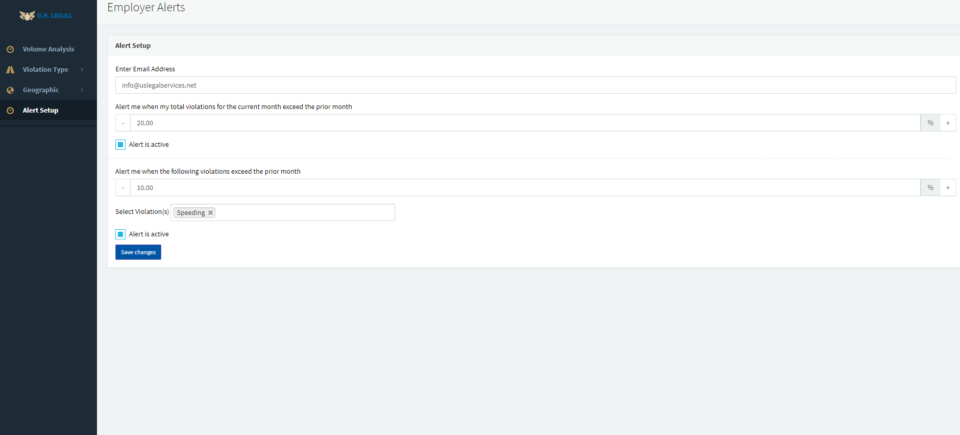Click the Violation Type road icon
This screenshot has width=960, height=435.
[x=10, y=70]
